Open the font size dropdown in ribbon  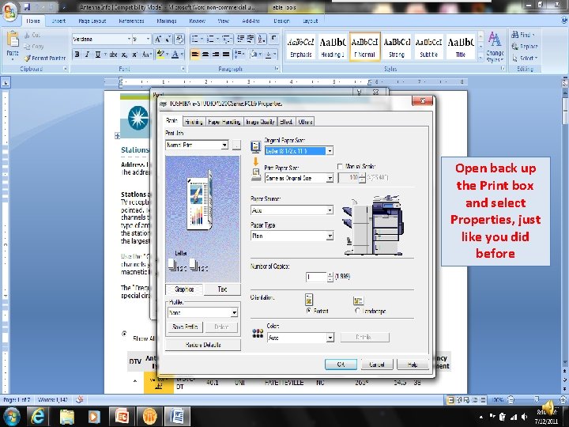pos(148,39)
